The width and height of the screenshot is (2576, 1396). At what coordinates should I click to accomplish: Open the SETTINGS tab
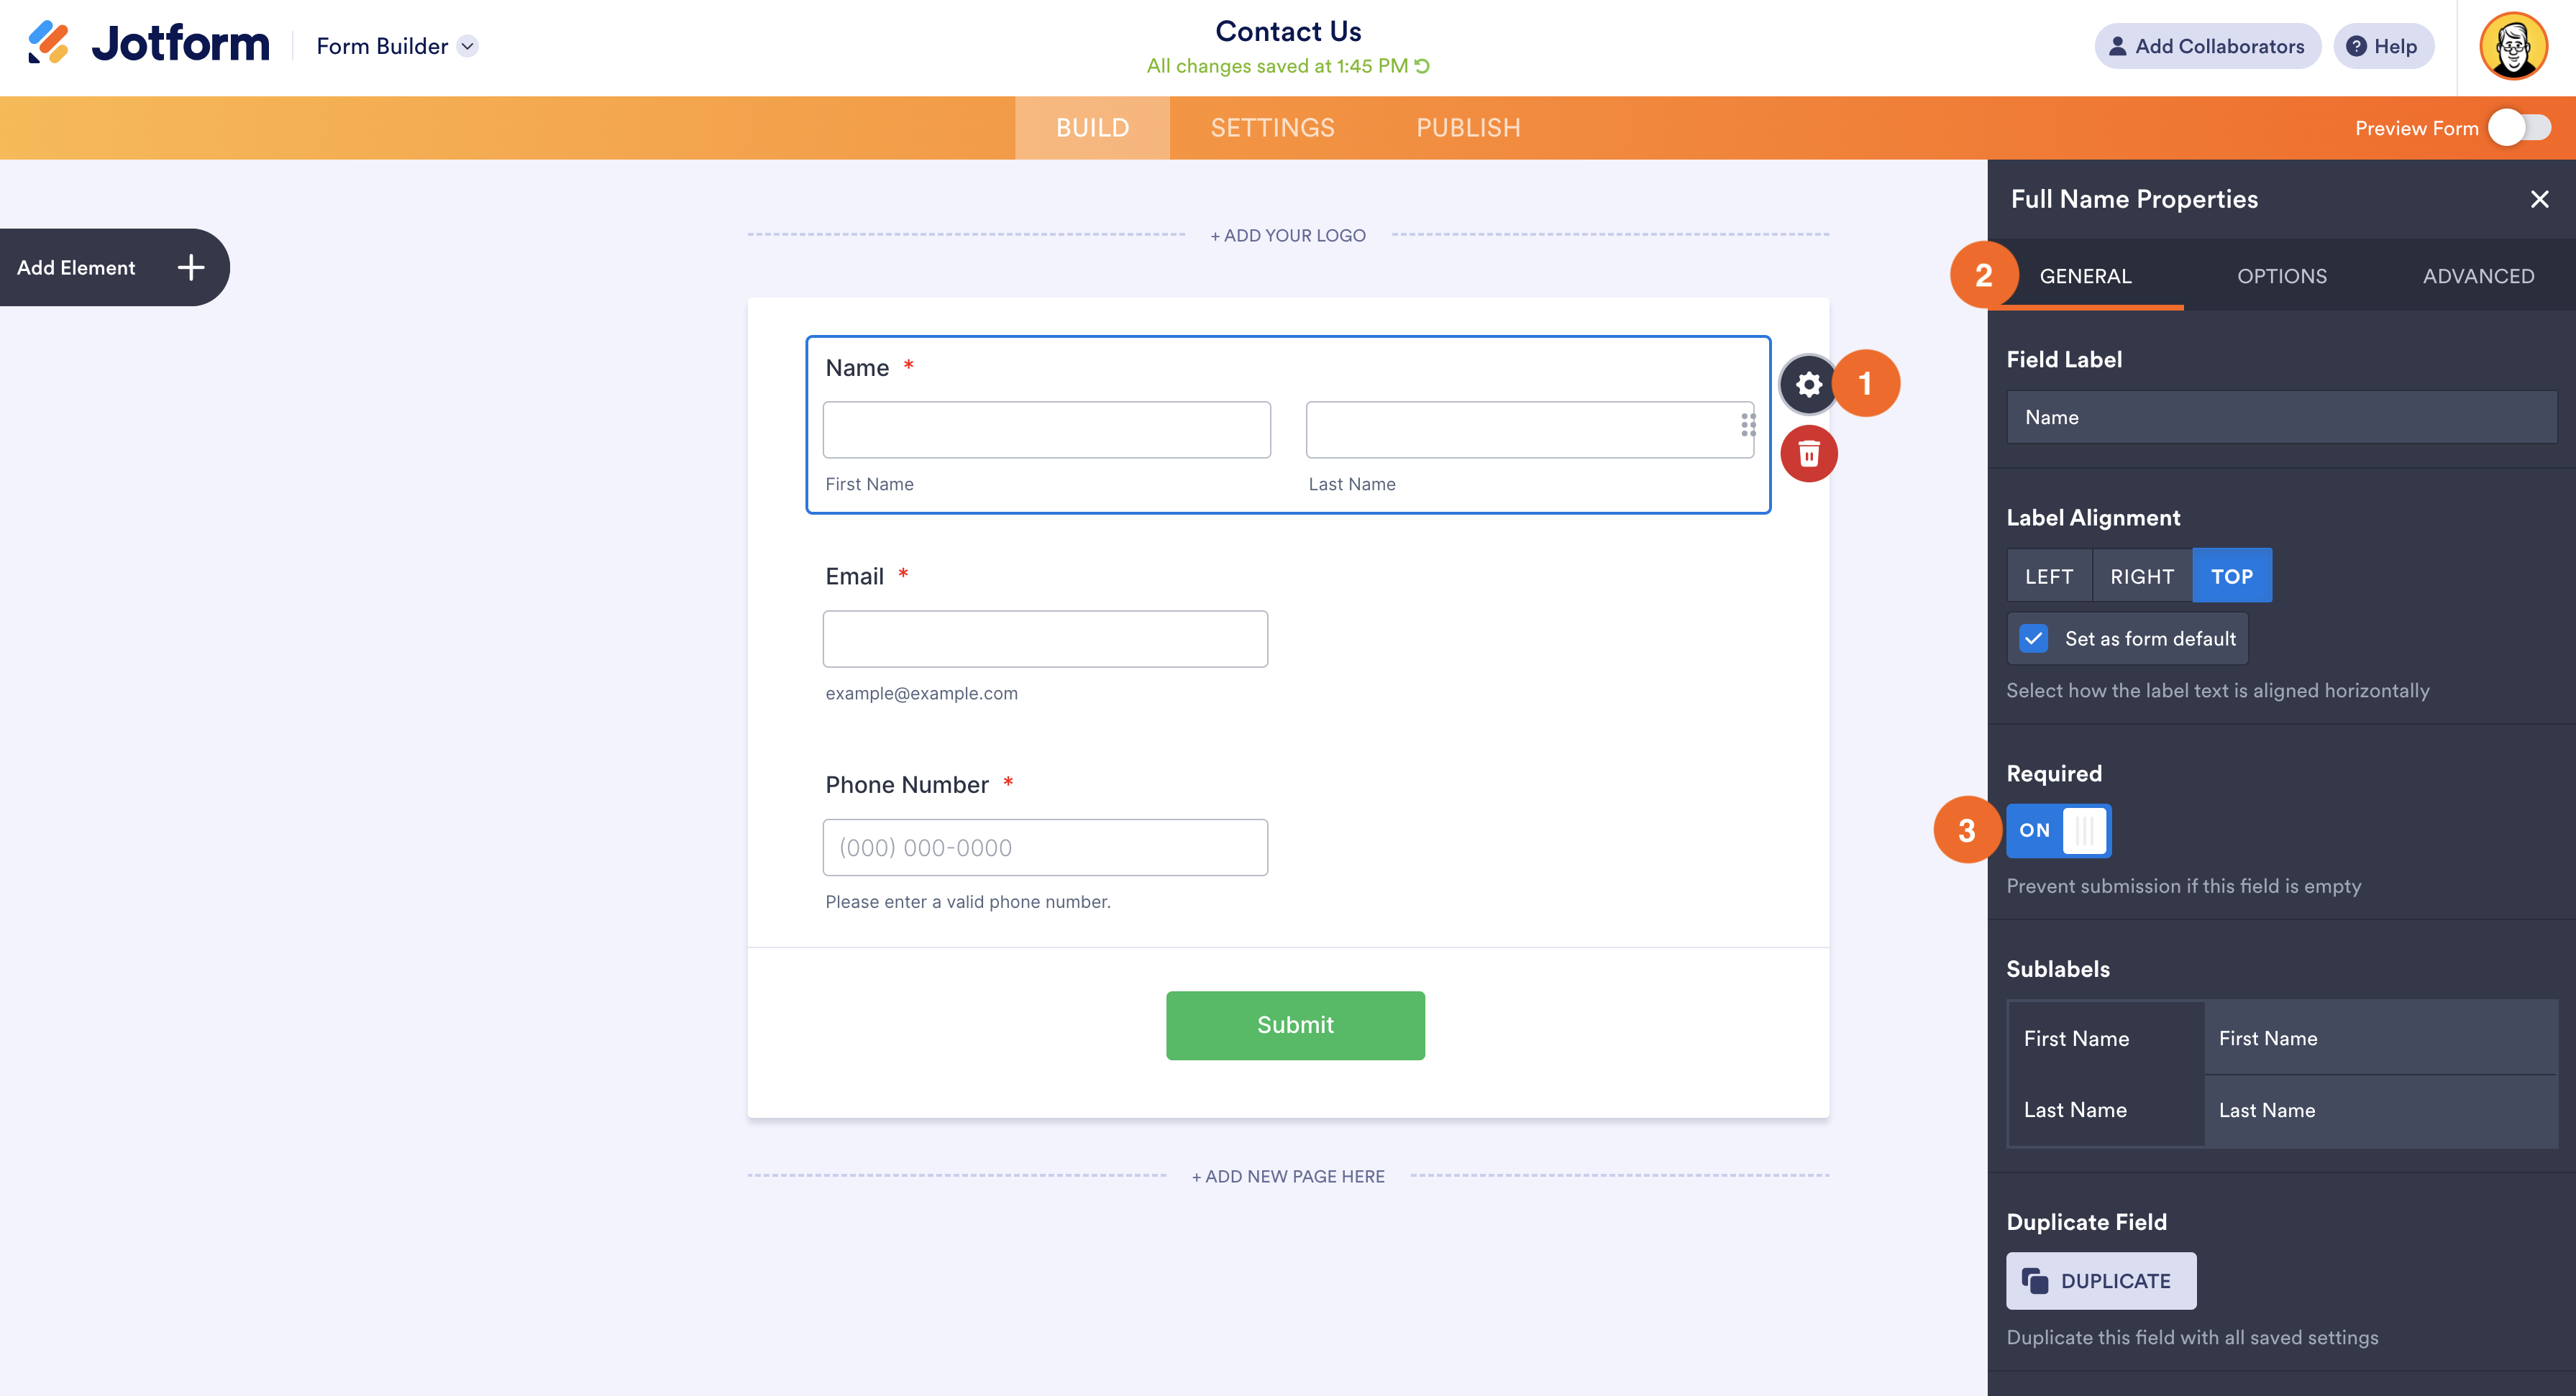click(x=1272, y=128)
